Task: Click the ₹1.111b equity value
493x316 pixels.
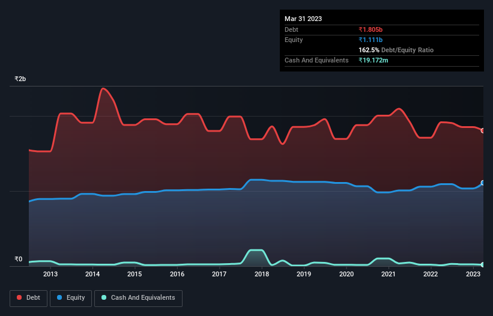Action: coord(371,40)
